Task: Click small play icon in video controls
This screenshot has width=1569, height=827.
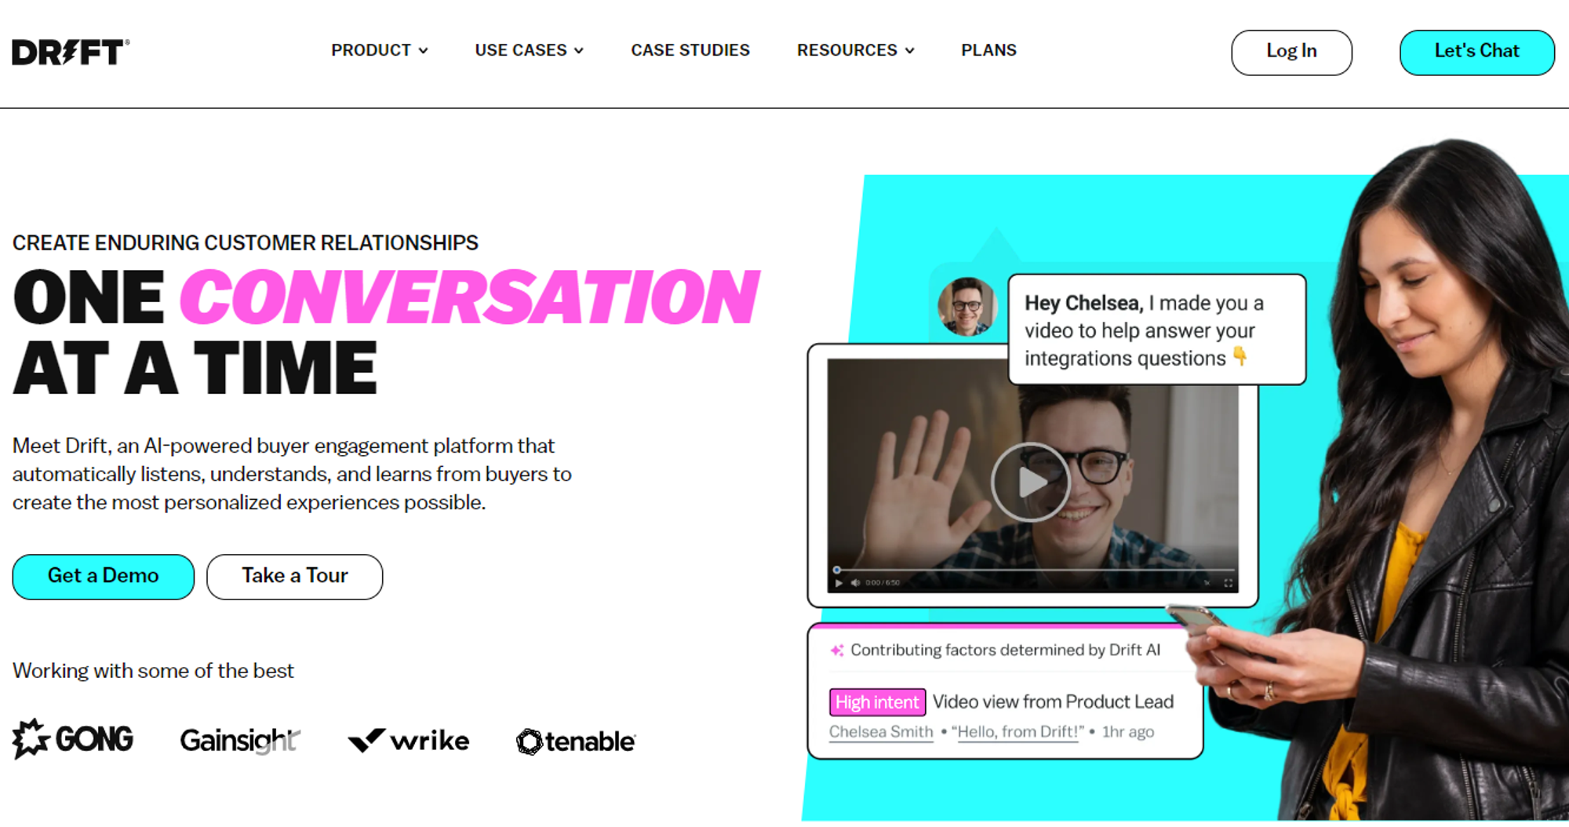Action: tap(839, 583)
